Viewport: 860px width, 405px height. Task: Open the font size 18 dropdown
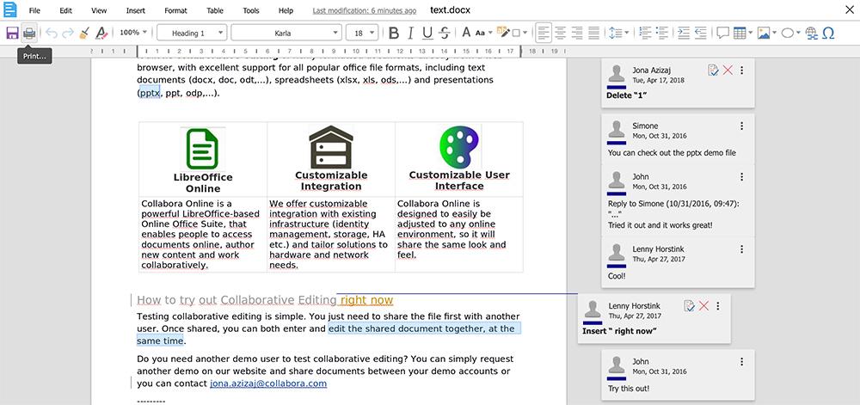click(362, 33)
